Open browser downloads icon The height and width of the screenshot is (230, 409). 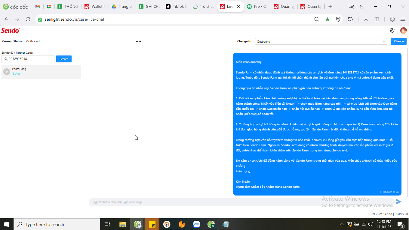366,19
